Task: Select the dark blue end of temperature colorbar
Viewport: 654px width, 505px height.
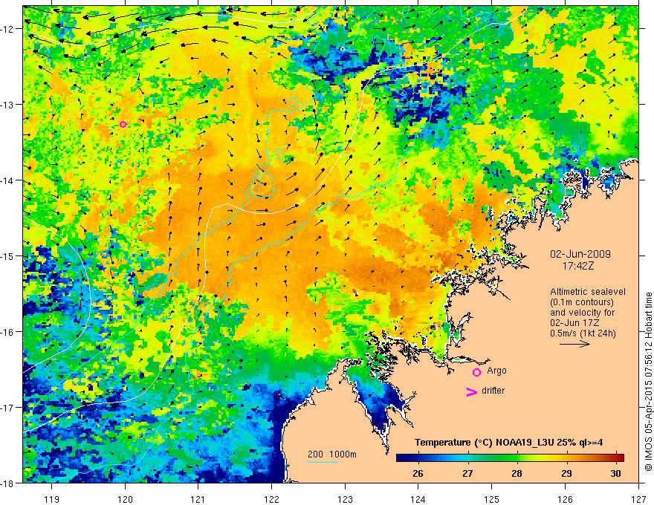Action: pyautogui.click(x=403, y=457)
